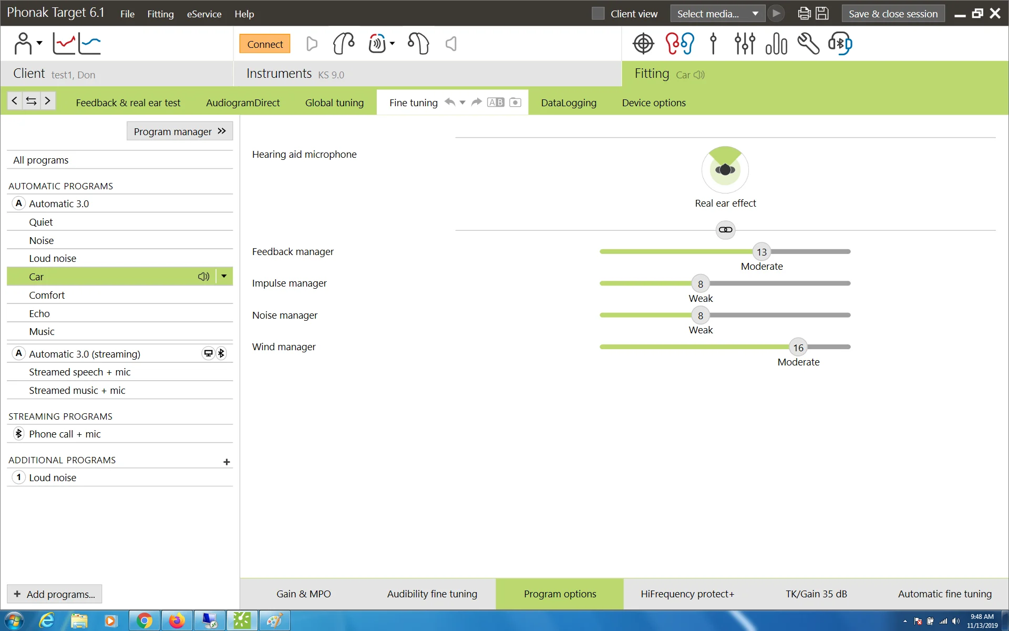This screenshot has width=1009, height=631.
Task: Toggle the A/B comparison button
Action: [496, 102]
